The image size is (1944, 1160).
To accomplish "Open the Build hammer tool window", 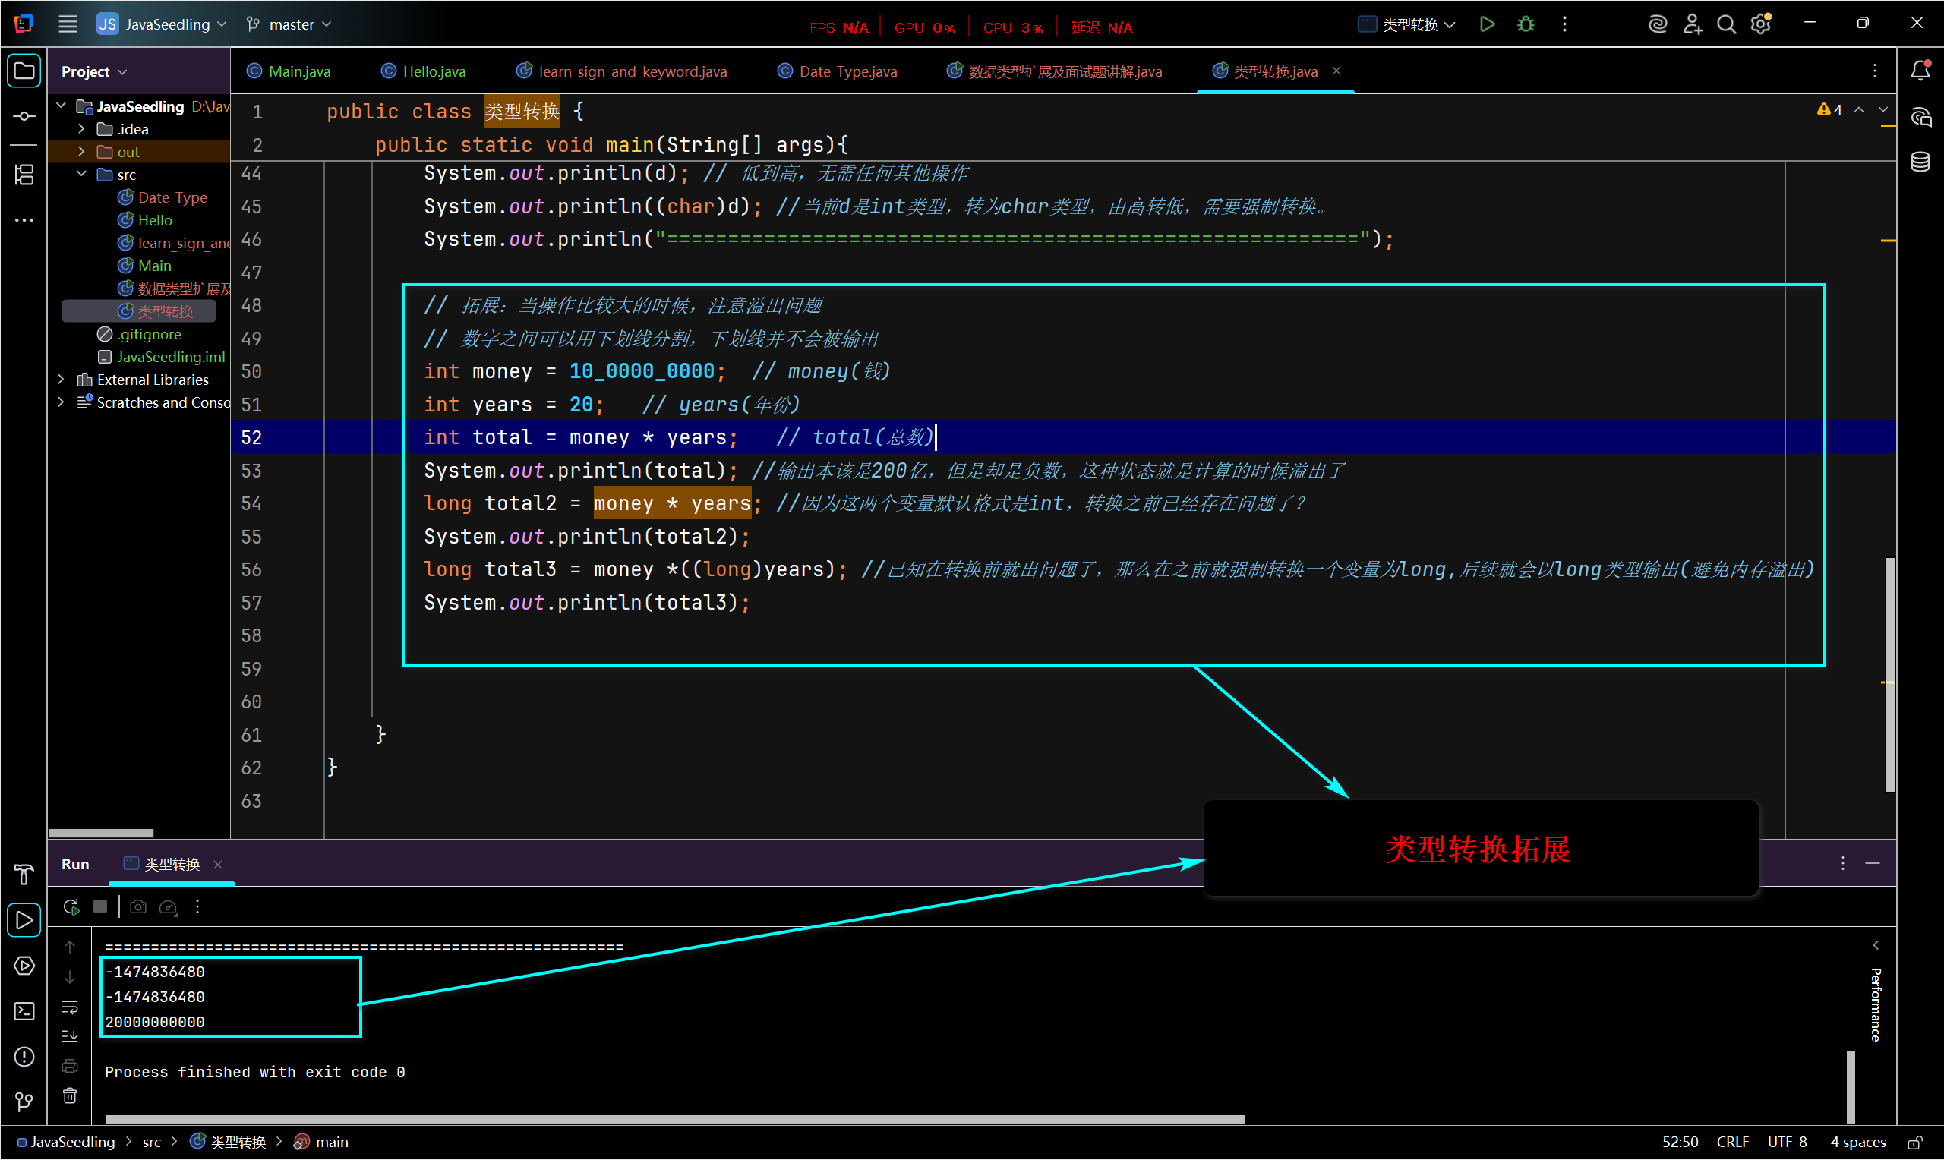I will pos(24,874).
